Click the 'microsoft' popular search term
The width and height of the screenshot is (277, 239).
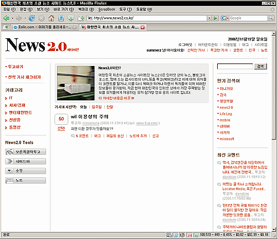pos(227,139)
